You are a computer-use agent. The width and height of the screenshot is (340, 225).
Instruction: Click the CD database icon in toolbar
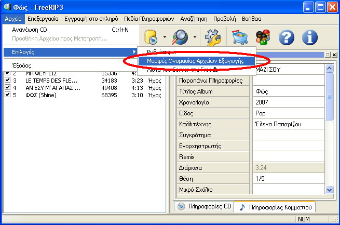[x=151, y=37]
